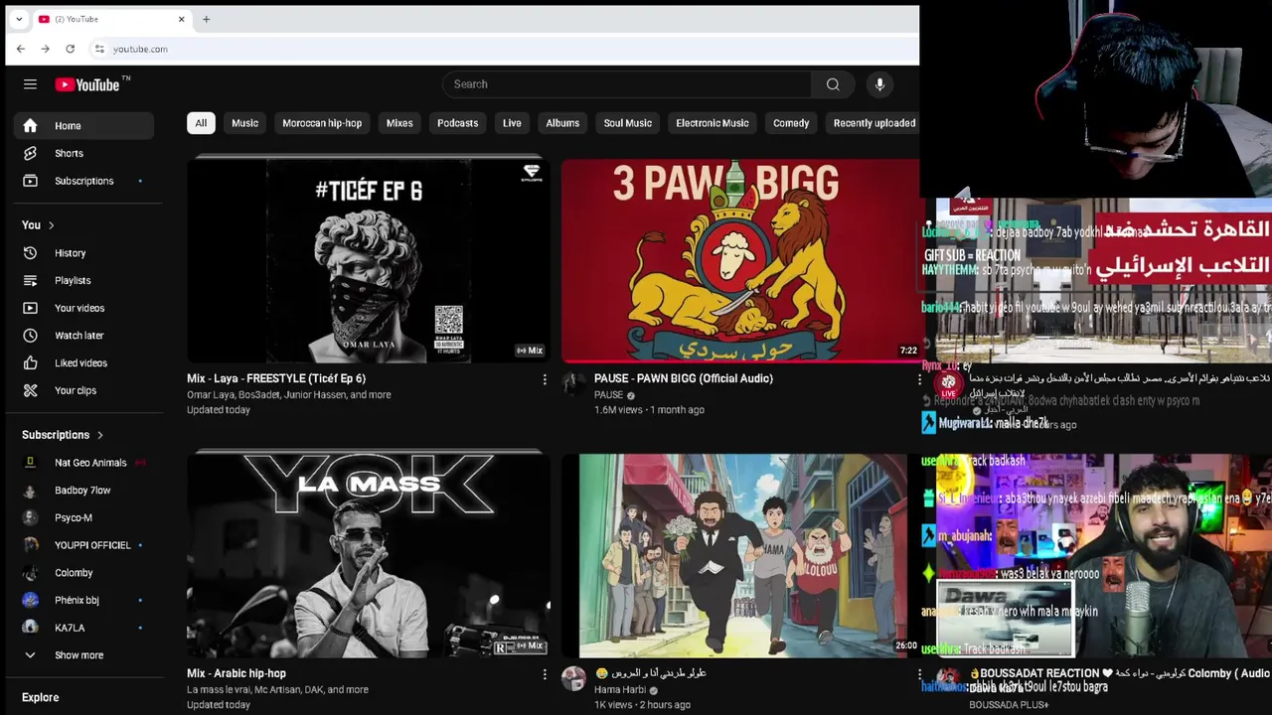1272x715 pixels.
Task: Open the PAUSE channel avatar
Action: (573, 383)
